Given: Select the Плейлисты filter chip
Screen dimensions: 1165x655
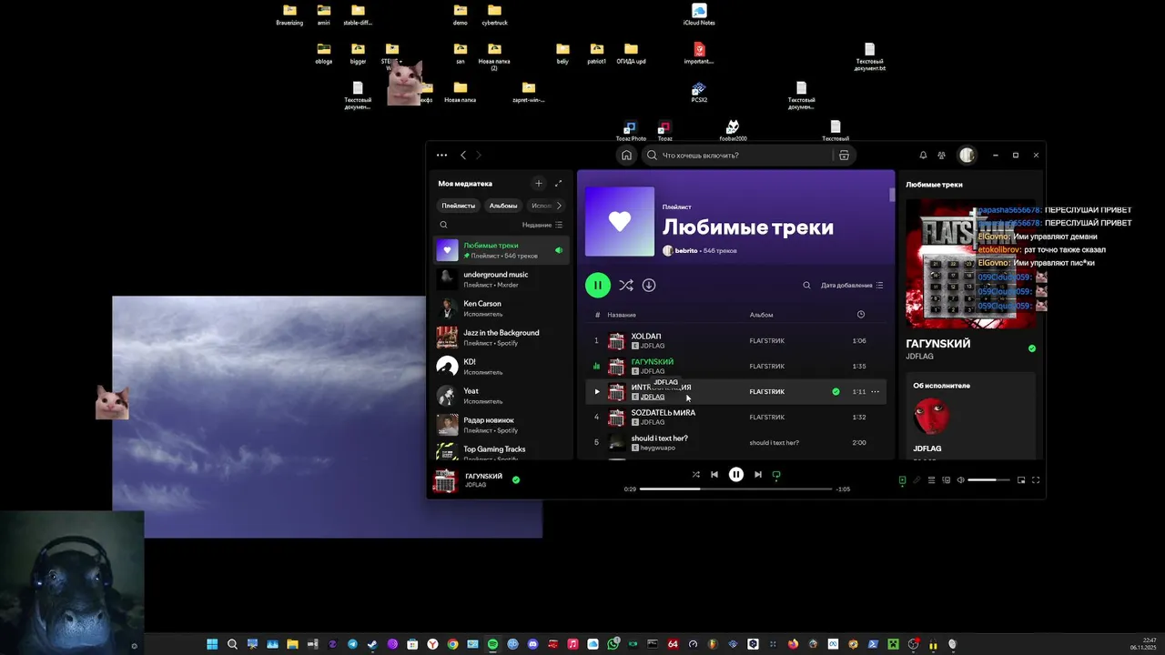Looking at the screenshot, I should coord(459,206).
